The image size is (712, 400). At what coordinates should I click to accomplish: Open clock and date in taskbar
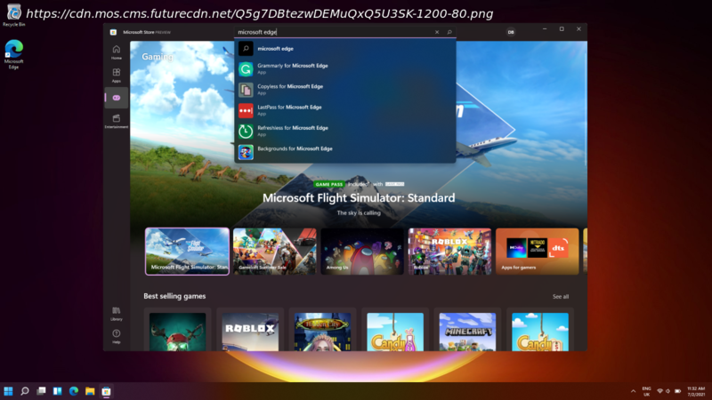point(696,391)
